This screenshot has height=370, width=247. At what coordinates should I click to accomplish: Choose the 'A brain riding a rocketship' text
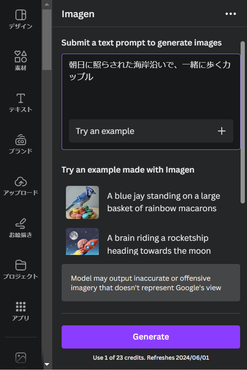(159, 244)
